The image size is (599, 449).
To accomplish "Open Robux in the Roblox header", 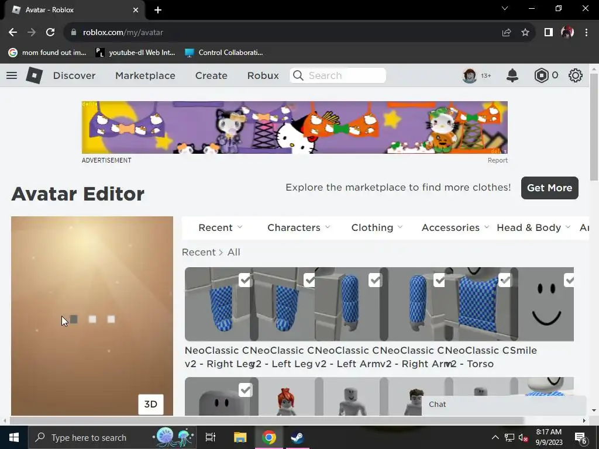I will point(263,75).
